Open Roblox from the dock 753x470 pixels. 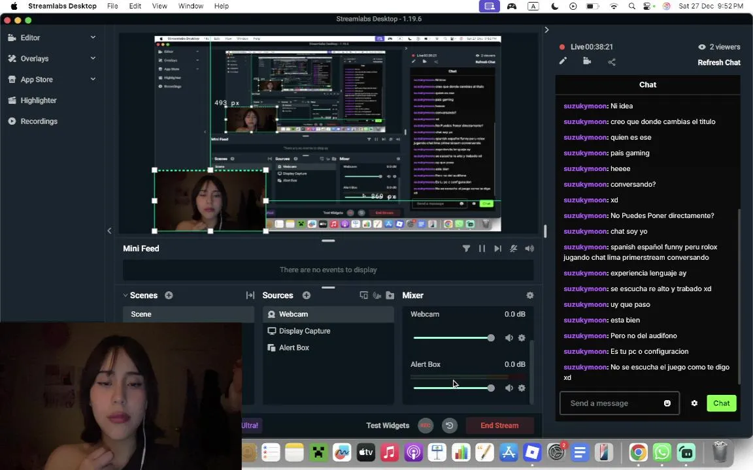[x=532, y=452]
